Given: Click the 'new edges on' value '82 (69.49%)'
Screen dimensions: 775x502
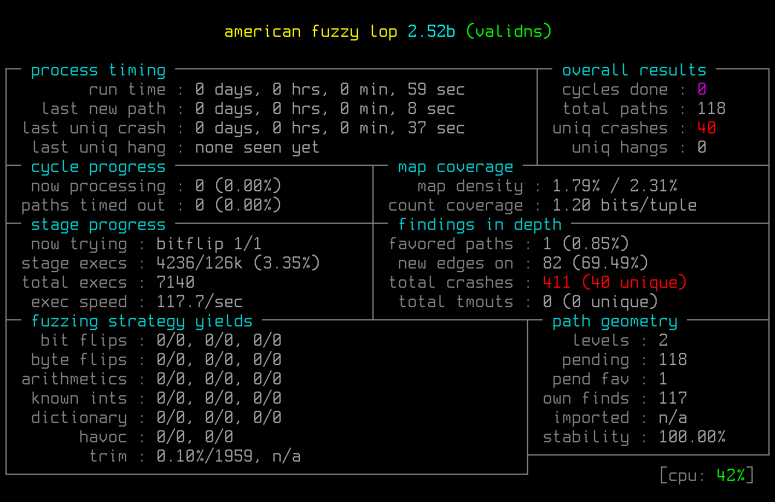Looking at the screenshot, I should (x=596, y=264).
